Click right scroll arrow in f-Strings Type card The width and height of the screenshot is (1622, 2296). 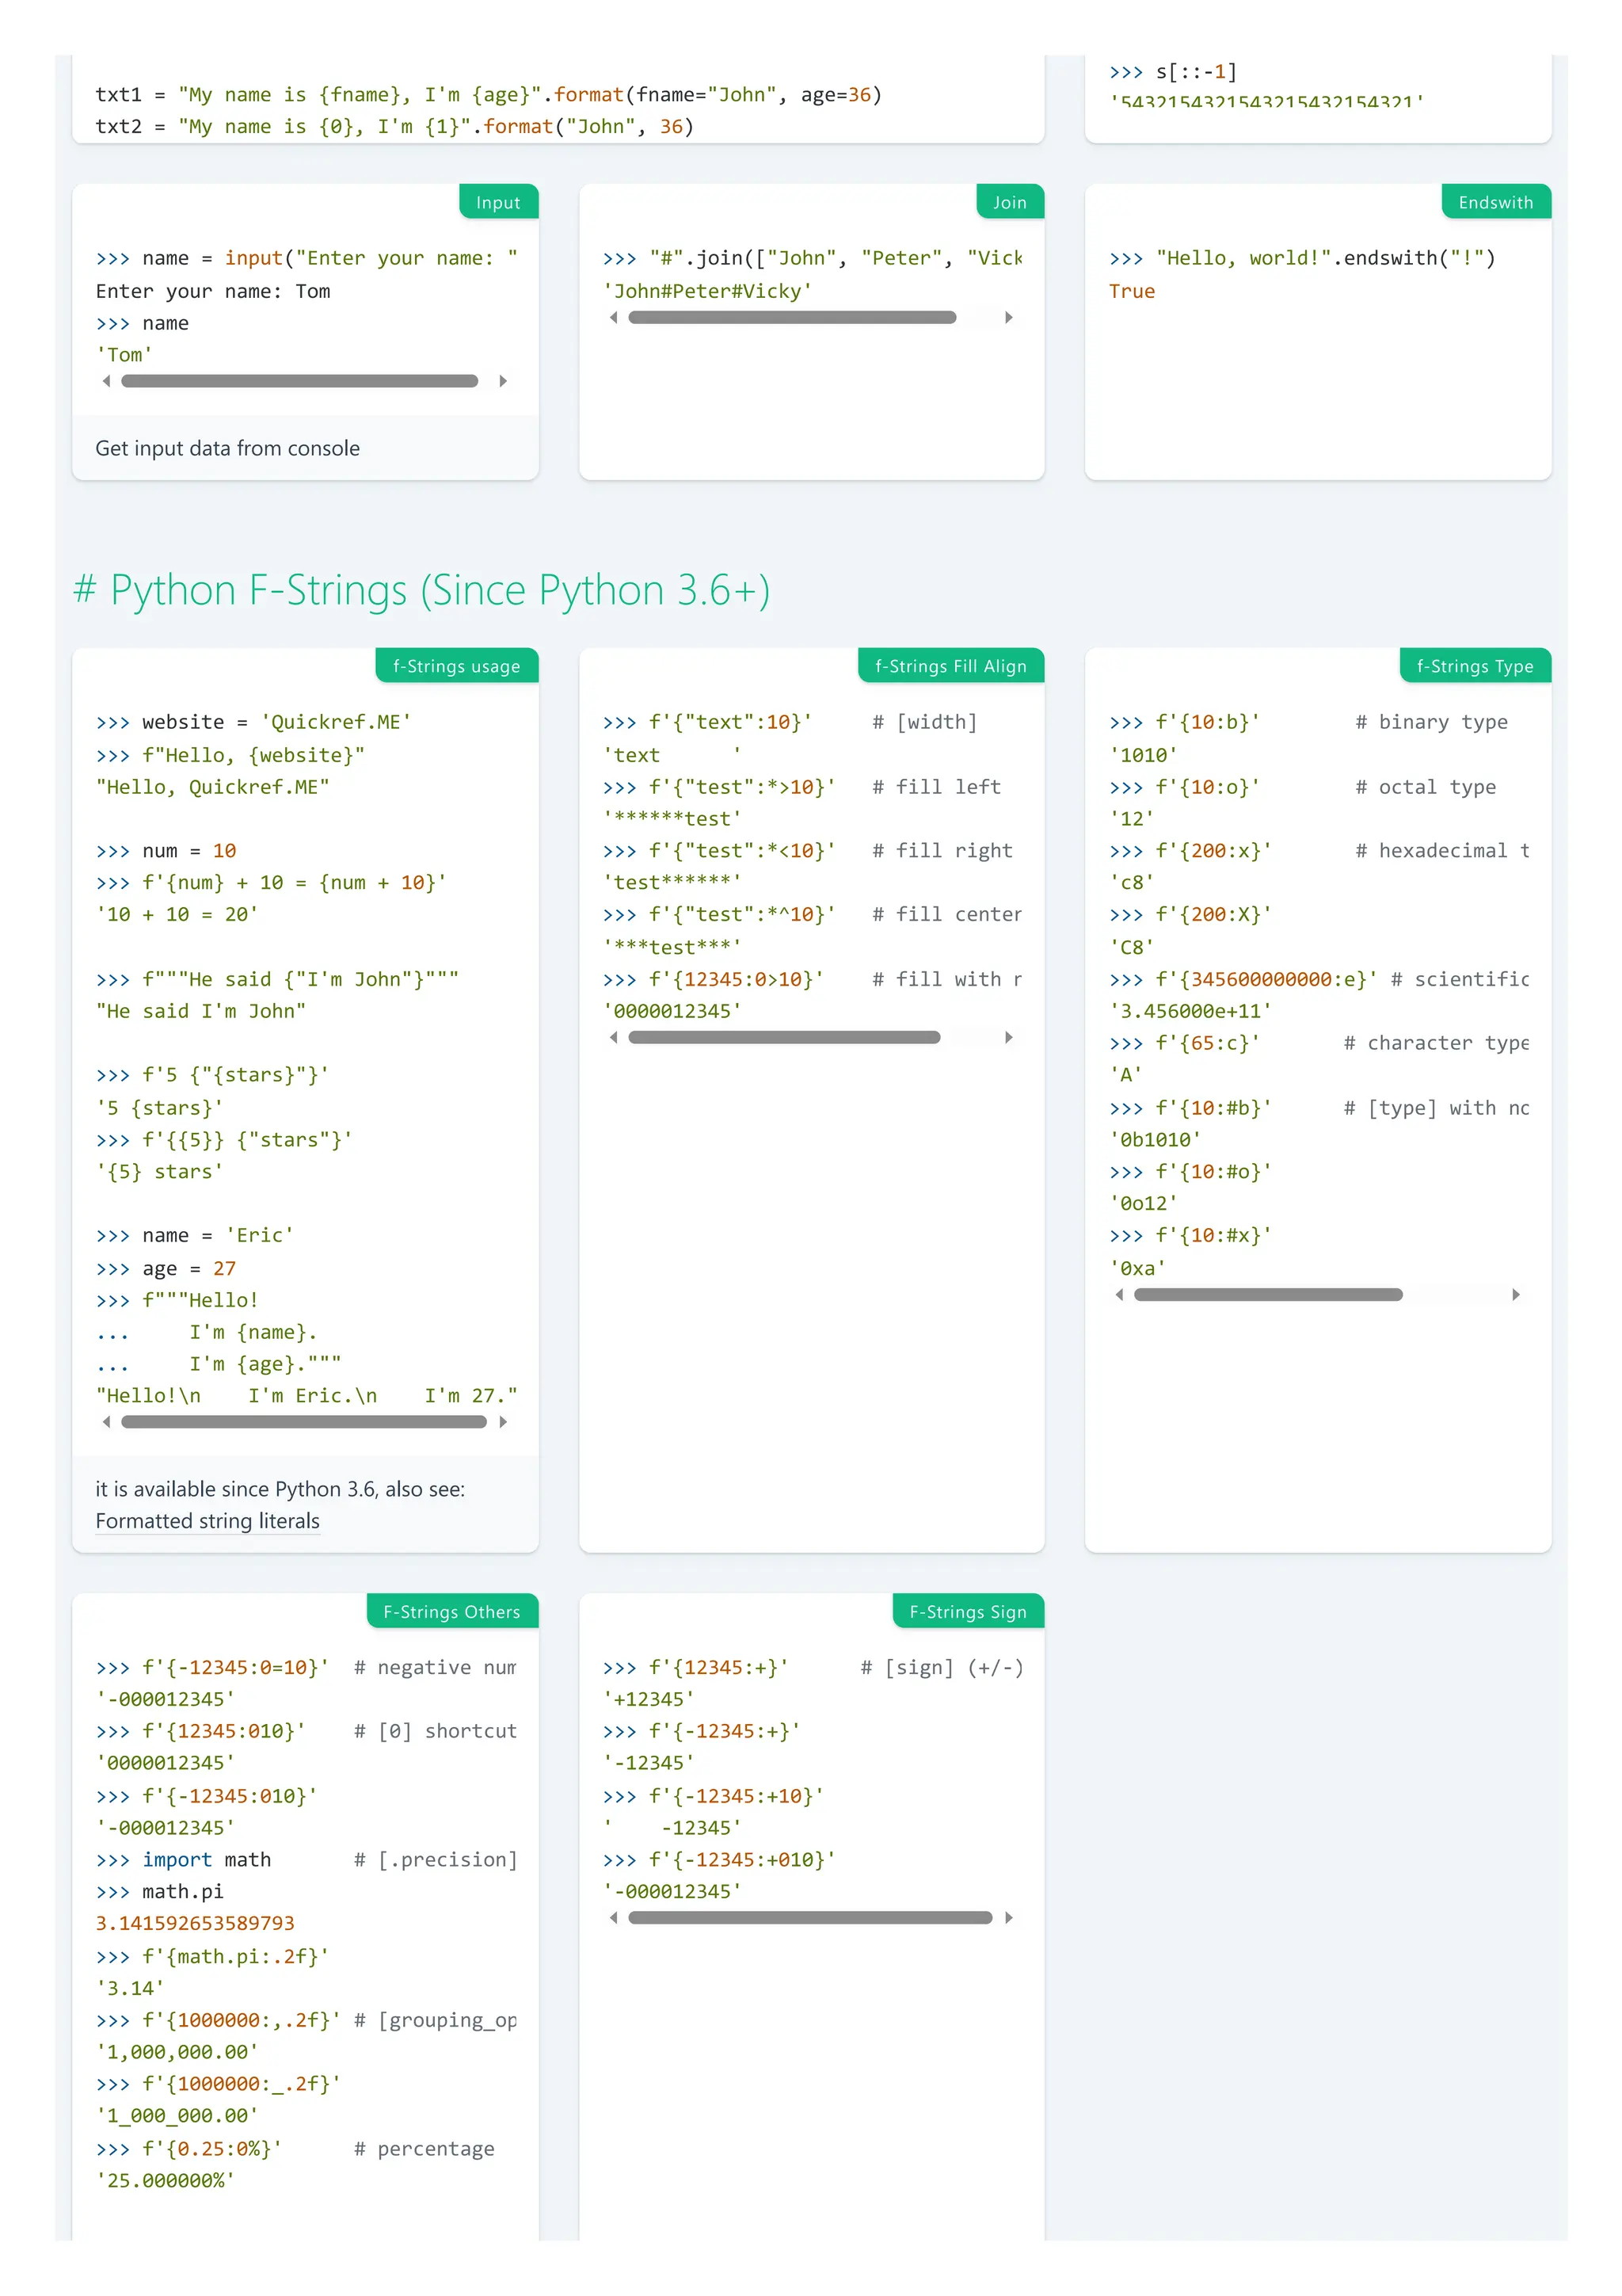click(x=1515, y=1294)
